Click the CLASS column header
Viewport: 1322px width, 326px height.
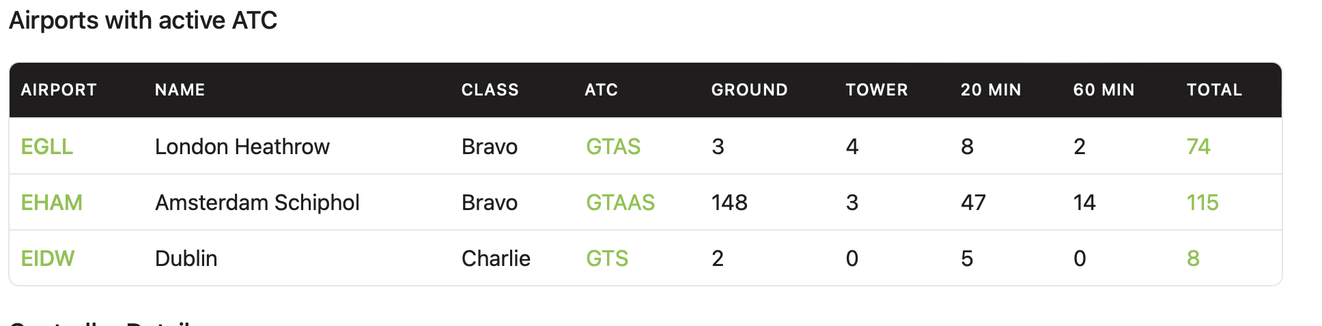[490, 90]
